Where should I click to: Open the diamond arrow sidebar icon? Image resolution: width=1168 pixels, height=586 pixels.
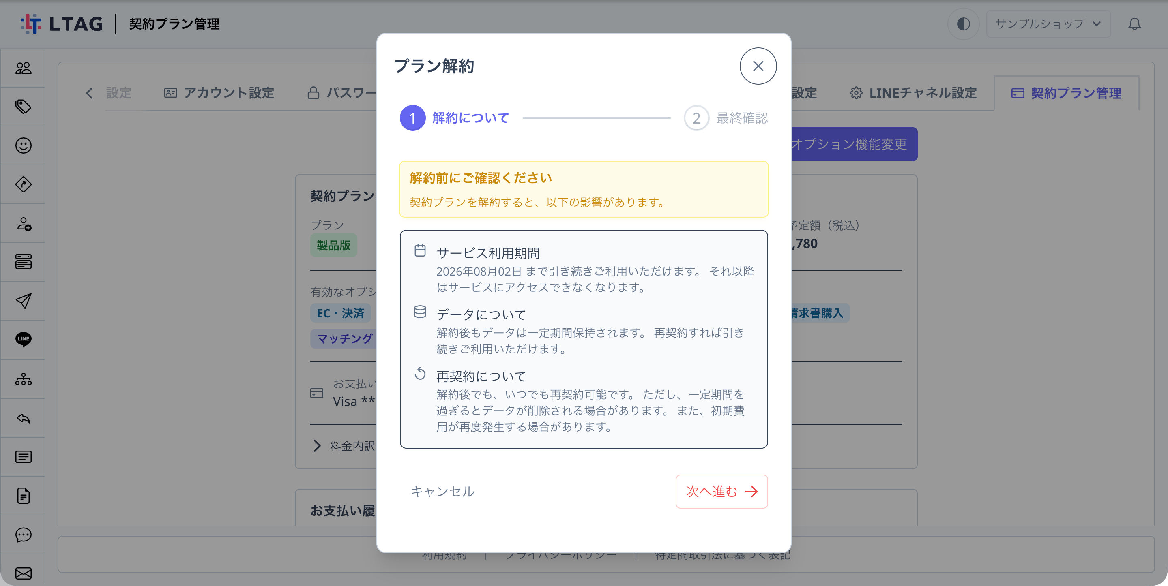pos(23,184)
